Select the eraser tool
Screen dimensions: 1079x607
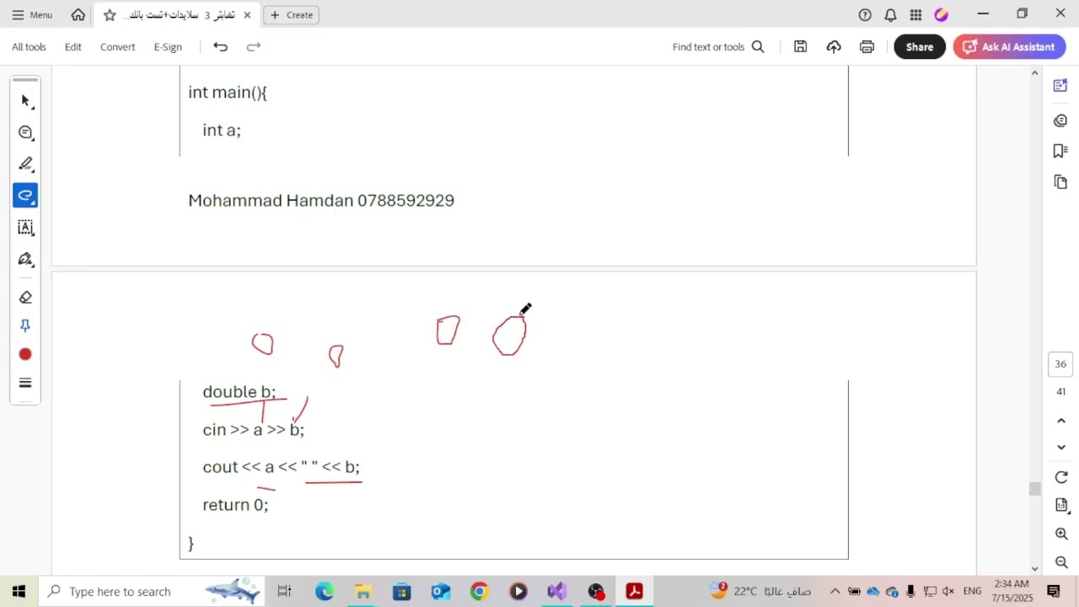click(x=25, y=297)
